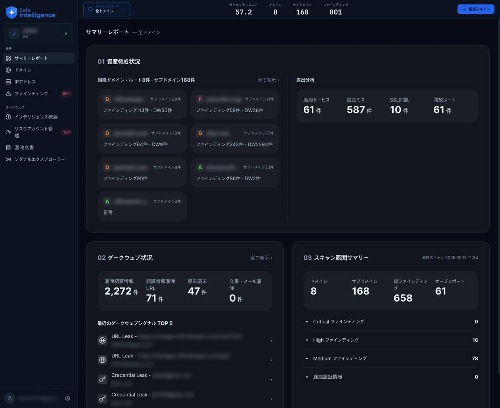This screenshot has width=500, height=408.
Task: Click the user avatar icon at the bottom left
Action: click(10, 398)
